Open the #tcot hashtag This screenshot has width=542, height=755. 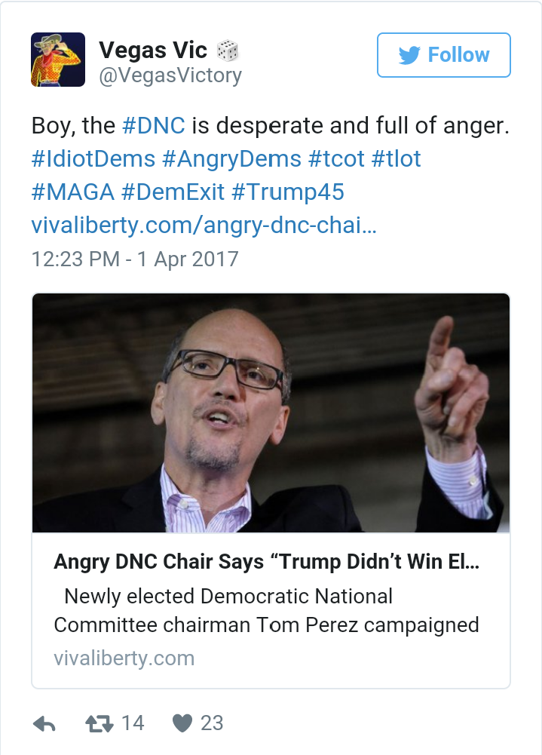(335, 159)
